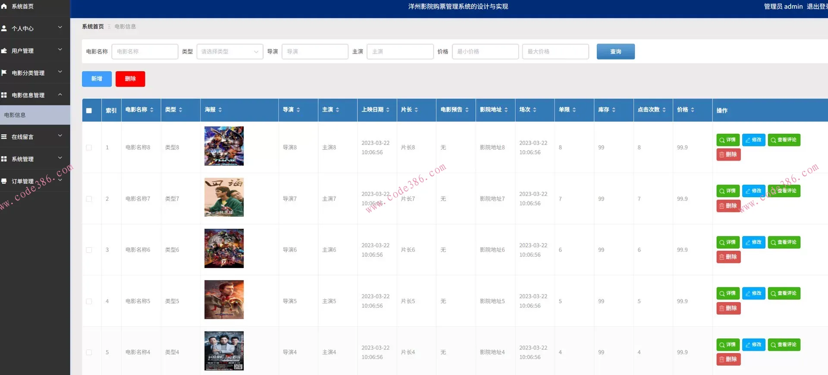This screenshot has height=375, width=828.
Task: Open the 类型 dropdown selector
Action: (229, 52)
